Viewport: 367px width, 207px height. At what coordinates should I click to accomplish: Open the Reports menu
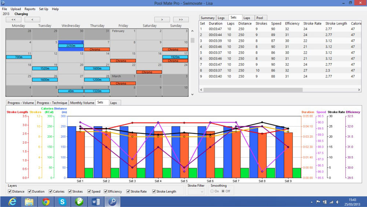coord(30,9)
